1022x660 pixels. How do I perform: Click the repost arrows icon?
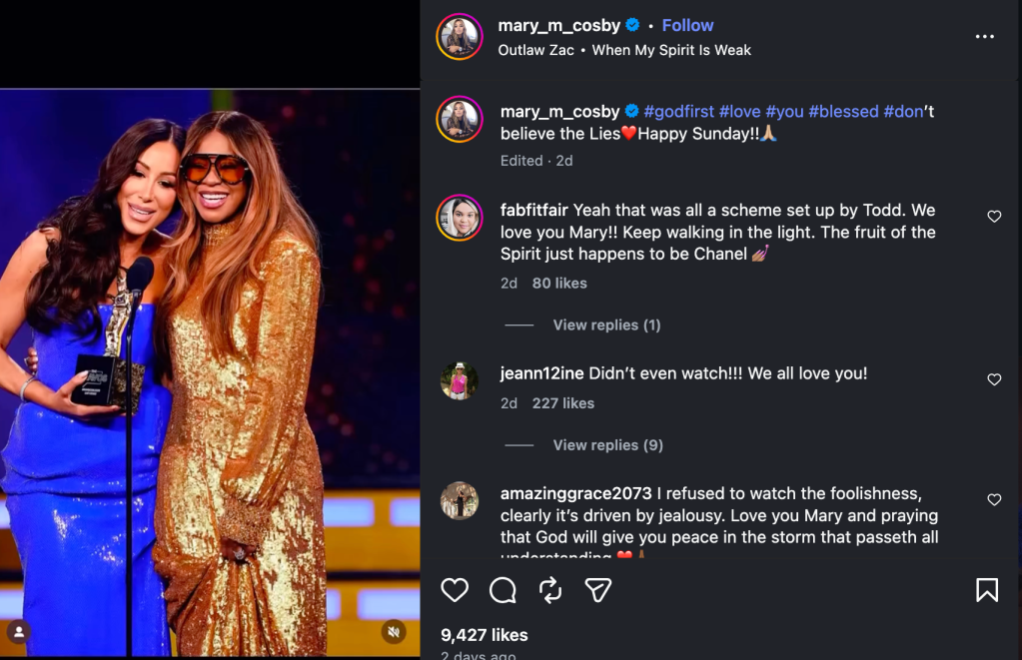pyautogui.click(x=550, y=590)
